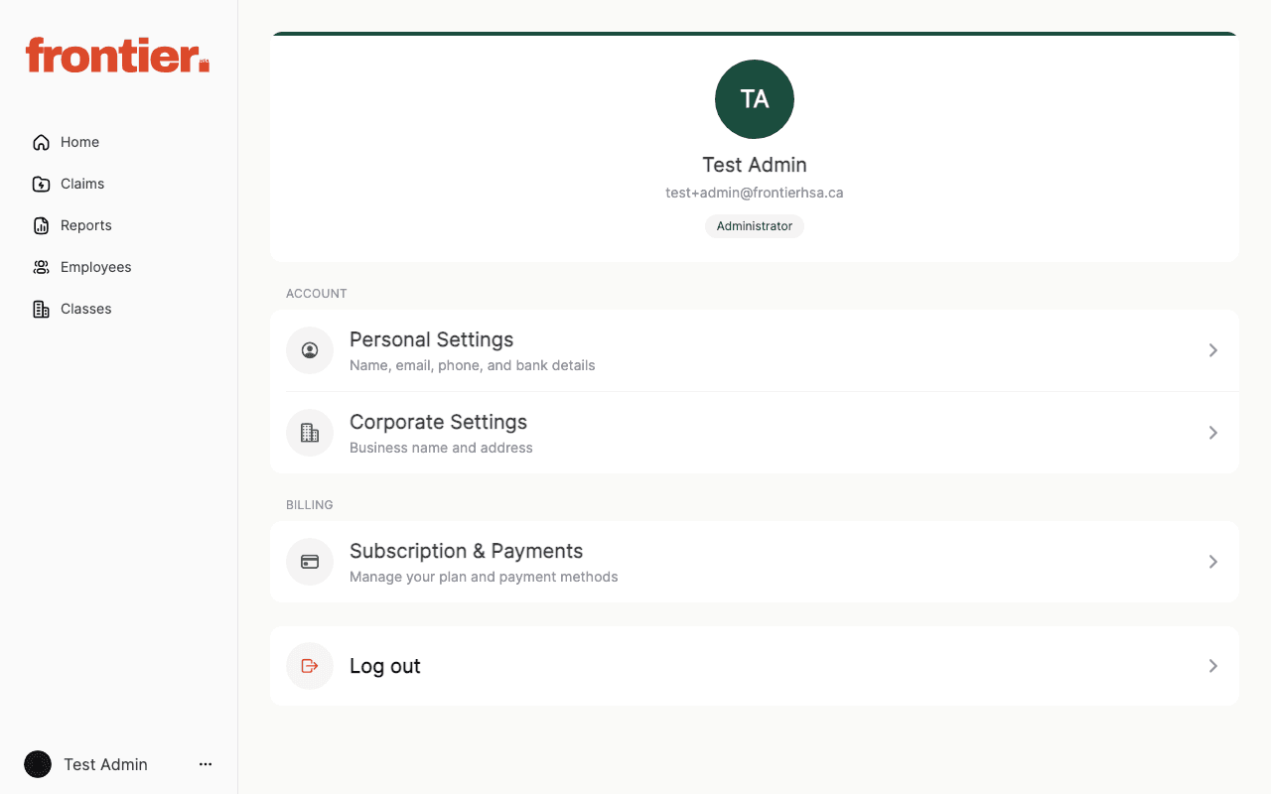Screen dimensions: 1271x794
Task: Click the Personal Settings person icon
Action: point(309,349)
